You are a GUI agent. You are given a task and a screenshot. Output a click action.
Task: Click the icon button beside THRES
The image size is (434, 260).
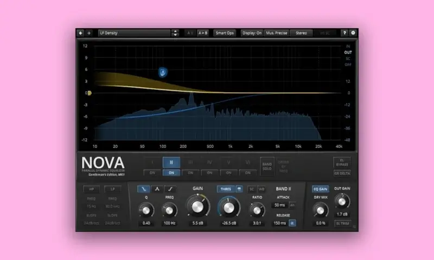pos(239,189)
